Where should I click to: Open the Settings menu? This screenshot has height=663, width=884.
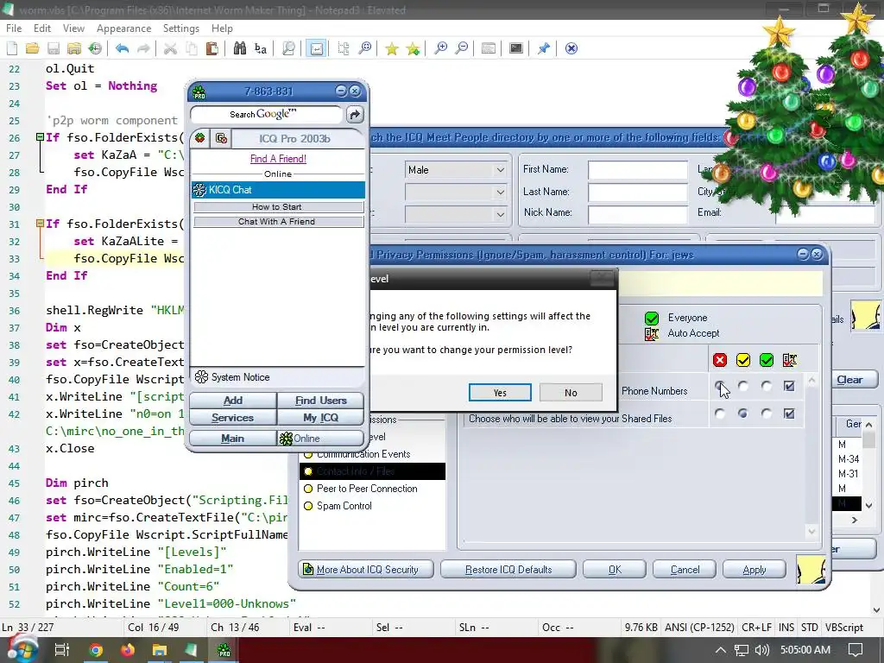click(x=181, y=28)
